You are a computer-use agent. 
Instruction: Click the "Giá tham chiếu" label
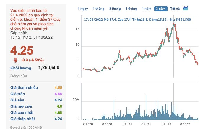(24, 88)
